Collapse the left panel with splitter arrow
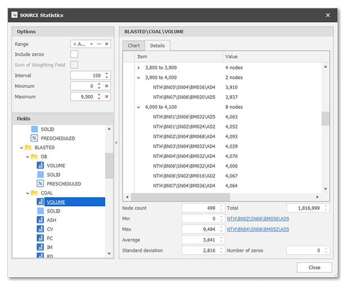The width and height of the screenshot is (357, 292). tap(117, 143)
